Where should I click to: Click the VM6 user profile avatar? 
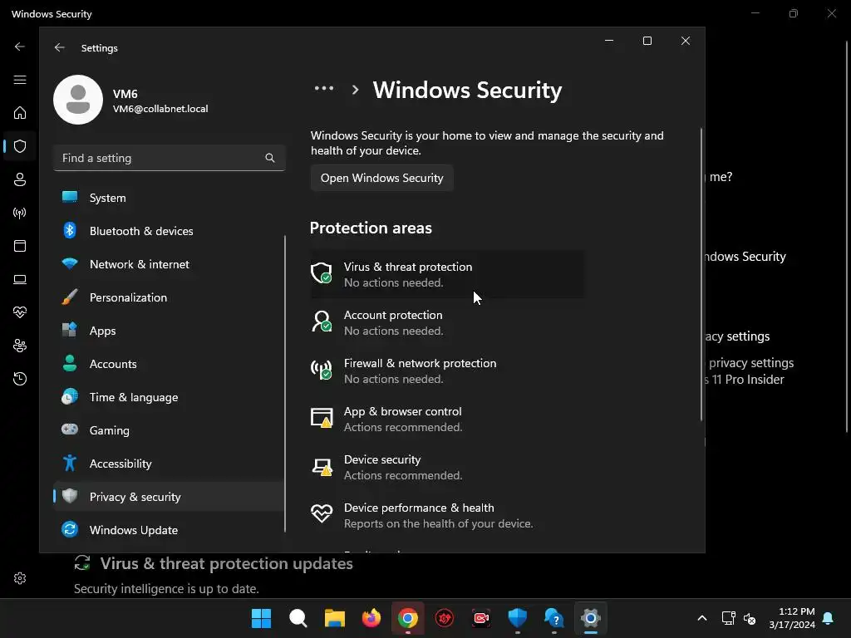[77, 100]
